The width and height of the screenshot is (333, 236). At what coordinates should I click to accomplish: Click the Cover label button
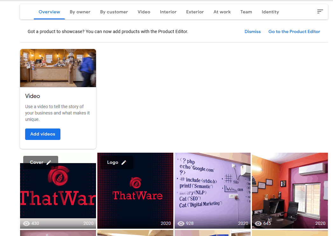(x=41, y=163)
